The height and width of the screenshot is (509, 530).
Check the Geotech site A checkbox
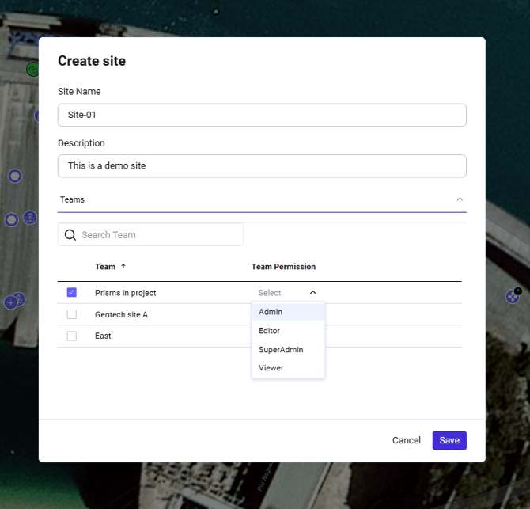click(x=72, y=314)
